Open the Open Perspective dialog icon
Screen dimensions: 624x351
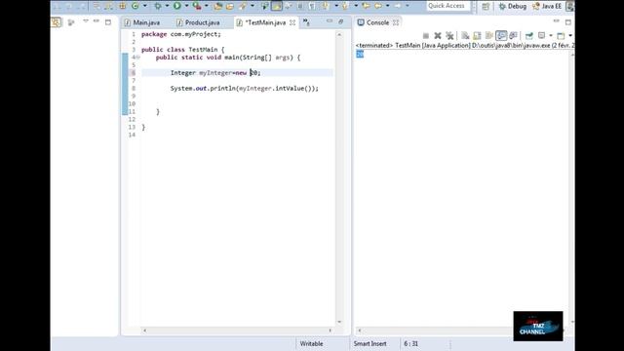coord(486,7)
